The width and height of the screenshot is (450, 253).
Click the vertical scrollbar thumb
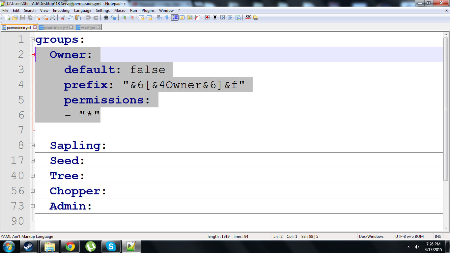pyautogui.click(x=446, y=109)
